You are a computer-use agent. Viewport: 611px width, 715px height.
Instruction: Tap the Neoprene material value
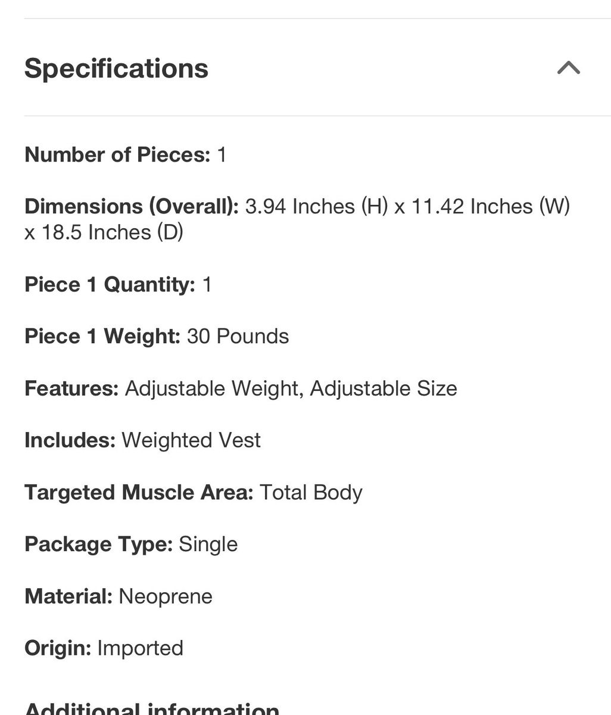(x=166, y=596)
